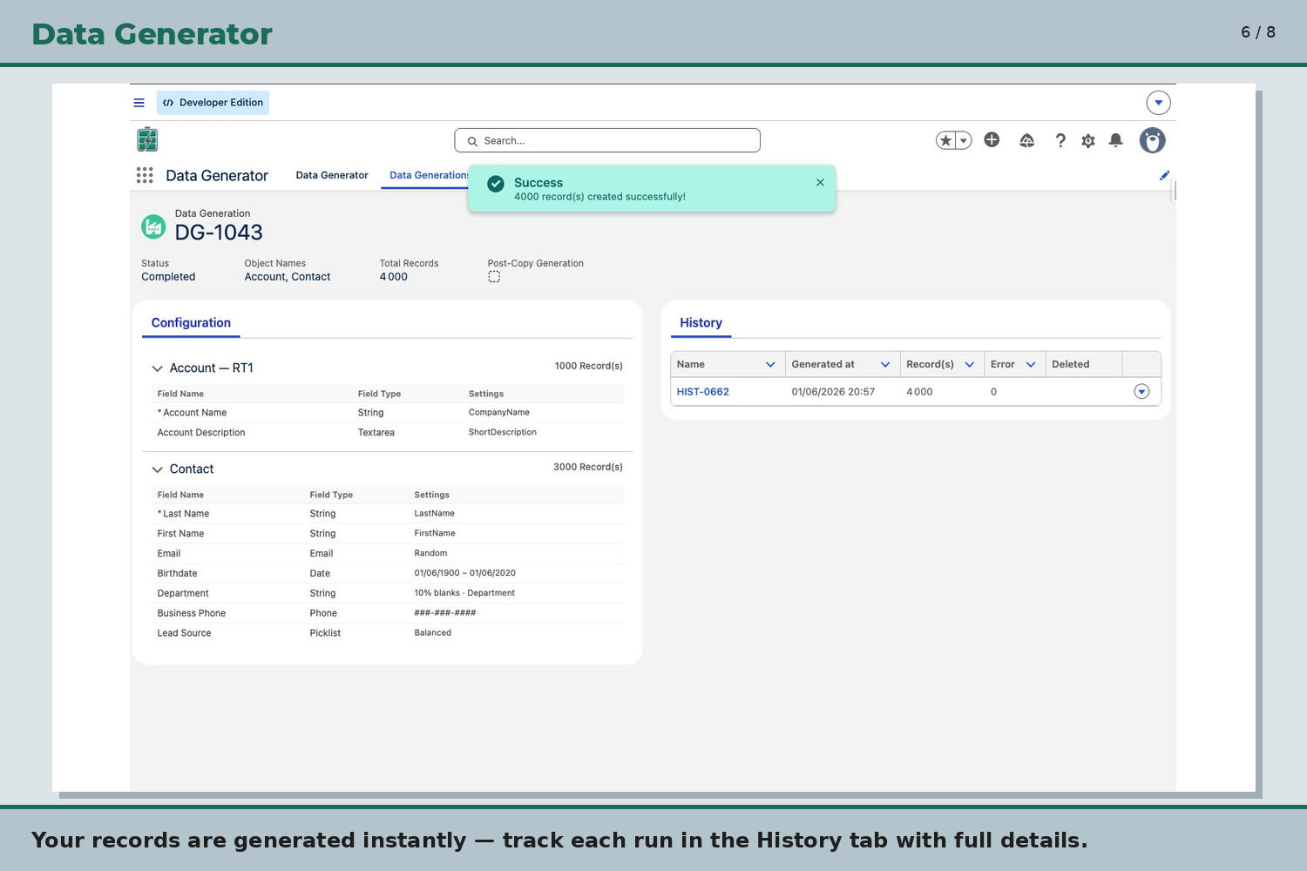Click the Data Generation record factory icon
Image resolution: width=1307 pixels, height=871 pixels.
tap(153, 226)
